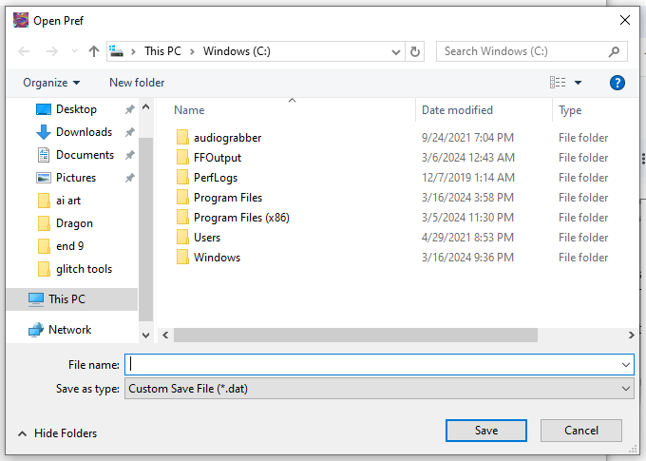Select the FFOutput folder icon
The image size is (646, 461).
pyautogui.click(x=182, y=157)
